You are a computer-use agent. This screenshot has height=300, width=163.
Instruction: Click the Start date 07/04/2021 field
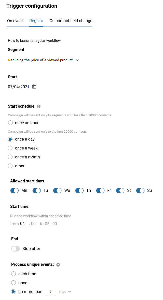pos(18,87)
